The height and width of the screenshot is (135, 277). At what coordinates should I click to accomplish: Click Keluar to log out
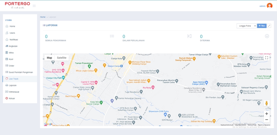pyautogui.click(x=20, y=98)
